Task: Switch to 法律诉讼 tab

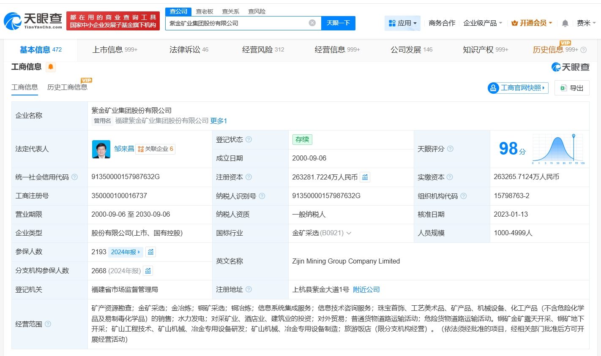Action: [x=188, y=50]
